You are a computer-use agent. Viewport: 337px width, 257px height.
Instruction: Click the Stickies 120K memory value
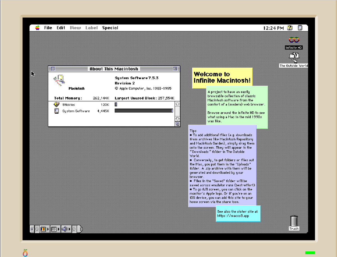click(105, 105)
